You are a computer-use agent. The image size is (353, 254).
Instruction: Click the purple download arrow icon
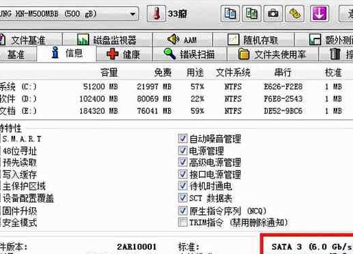tap(319, 14)
